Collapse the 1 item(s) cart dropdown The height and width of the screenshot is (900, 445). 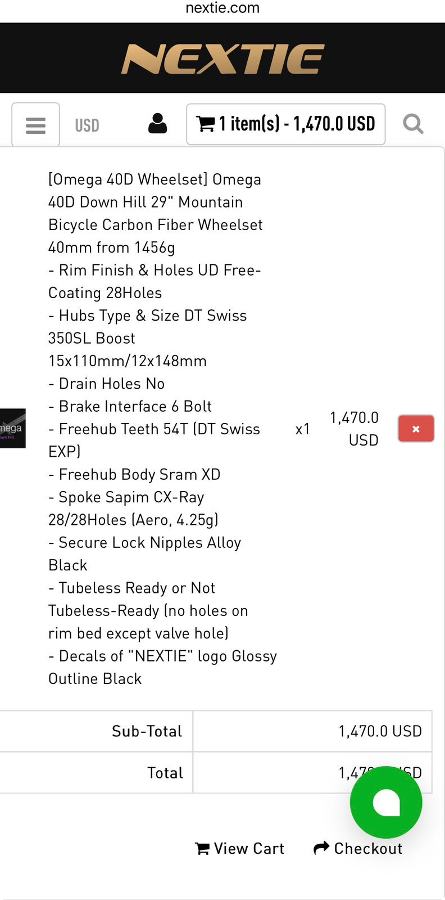coord(285,124)
